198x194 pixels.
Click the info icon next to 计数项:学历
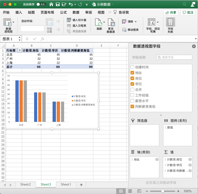[x=190, y=165]
